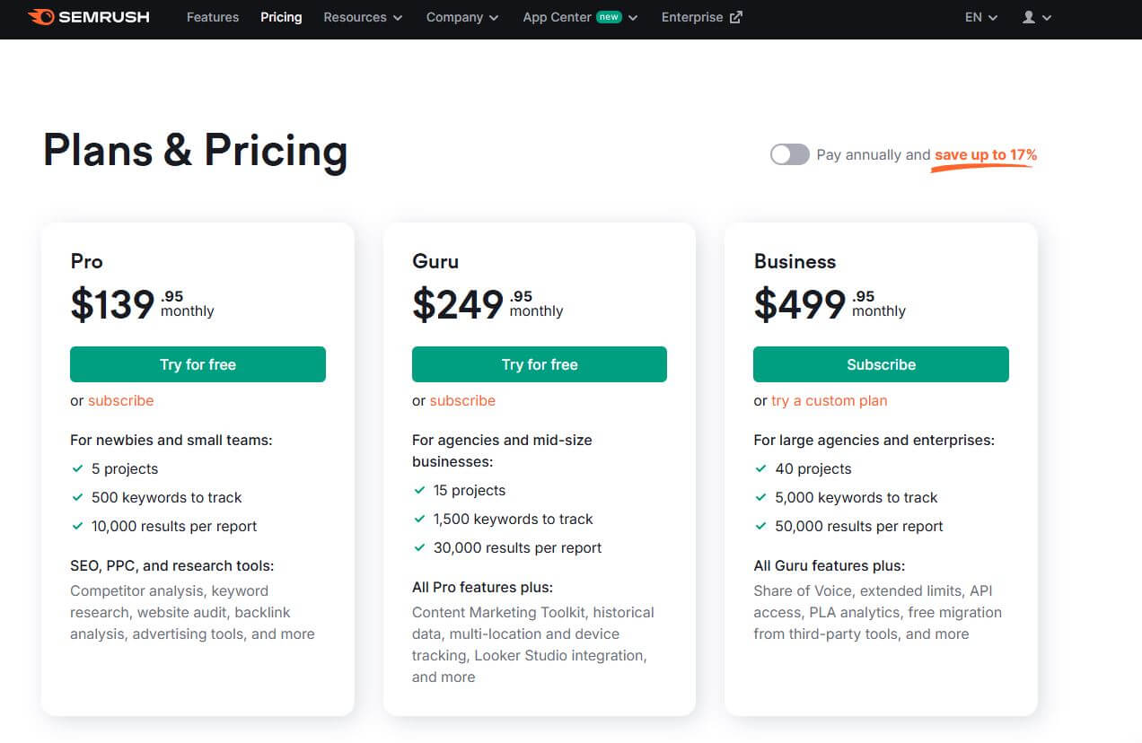The width and height of the screenshot is (1142, 743).
Task: Open the Resources dropdown
Action: coord(356,16)
